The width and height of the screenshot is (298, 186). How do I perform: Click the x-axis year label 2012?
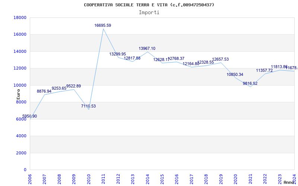[118, 179]
